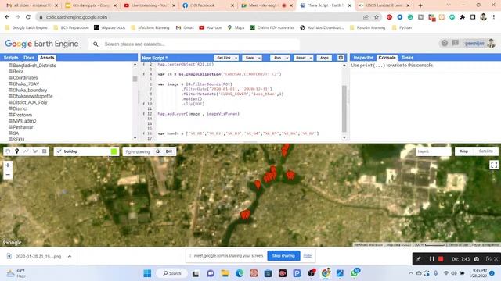
Task: Open the recorder annotation pen tool
Action: [418, 259]
